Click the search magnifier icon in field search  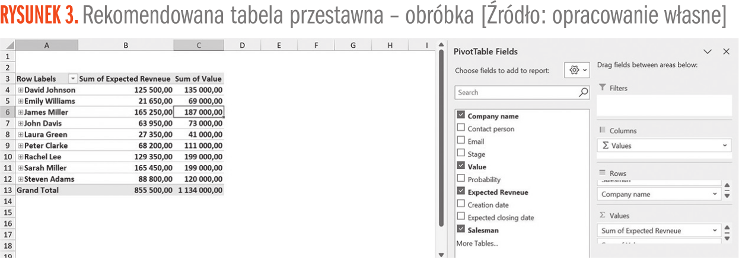coord(584,92)
